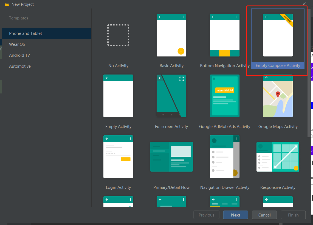Click the Android icon in title bar
Viewport: 313px width, 225px height.
7,4
